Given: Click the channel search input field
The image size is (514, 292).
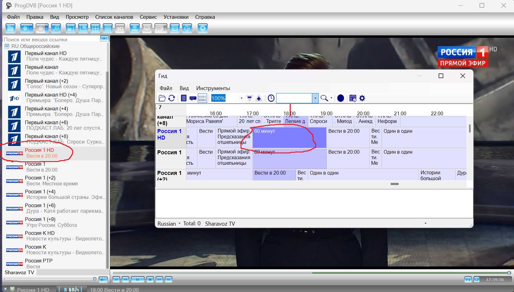Looking at the screenshot, I should (51, 39).
